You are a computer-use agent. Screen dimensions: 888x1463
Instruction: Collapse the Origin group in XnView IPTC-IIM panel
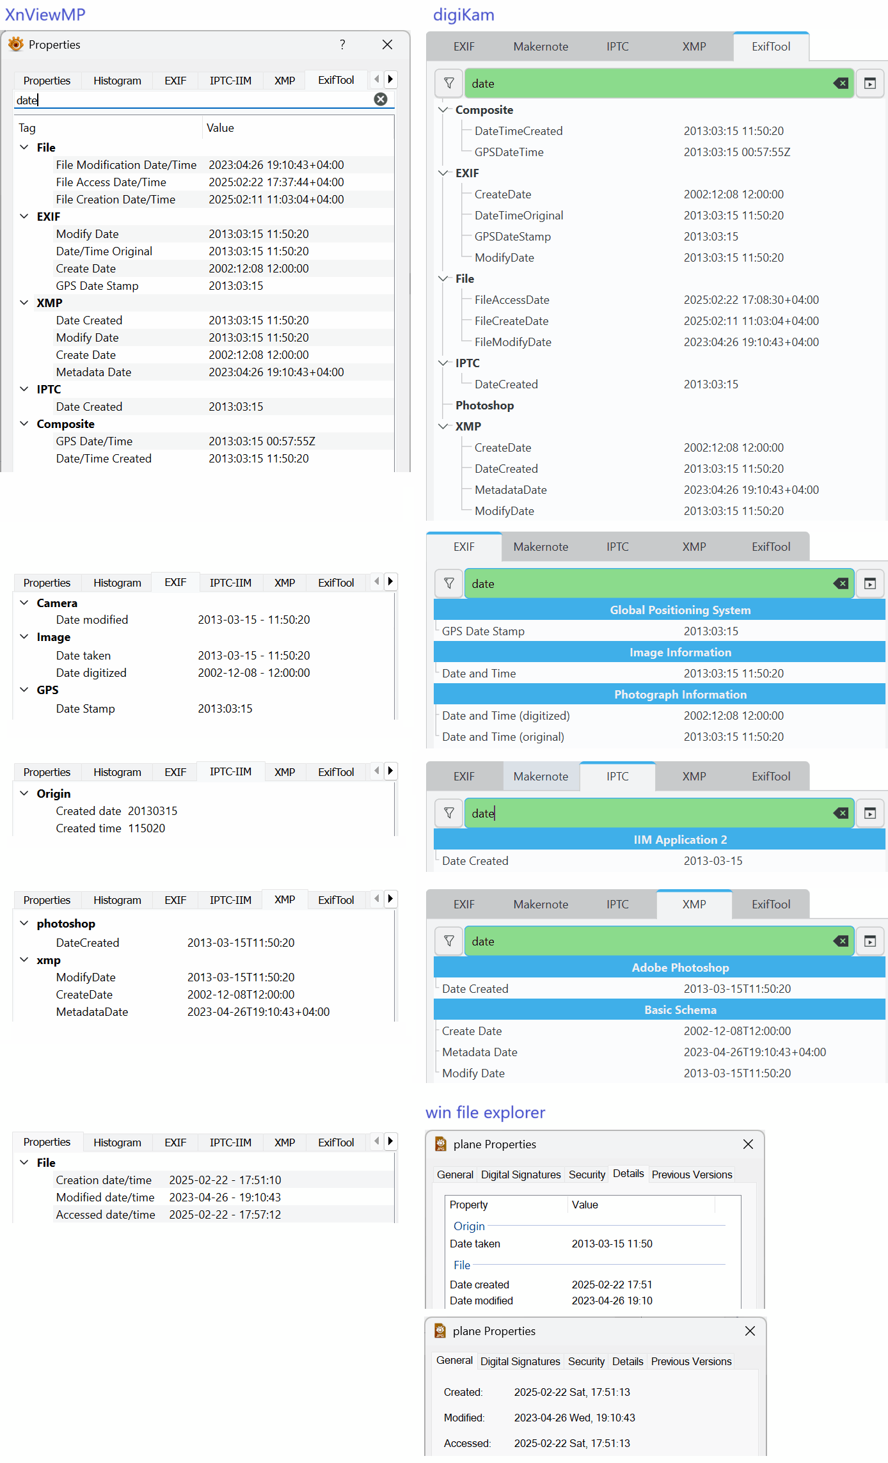click(x=24, y=793)
